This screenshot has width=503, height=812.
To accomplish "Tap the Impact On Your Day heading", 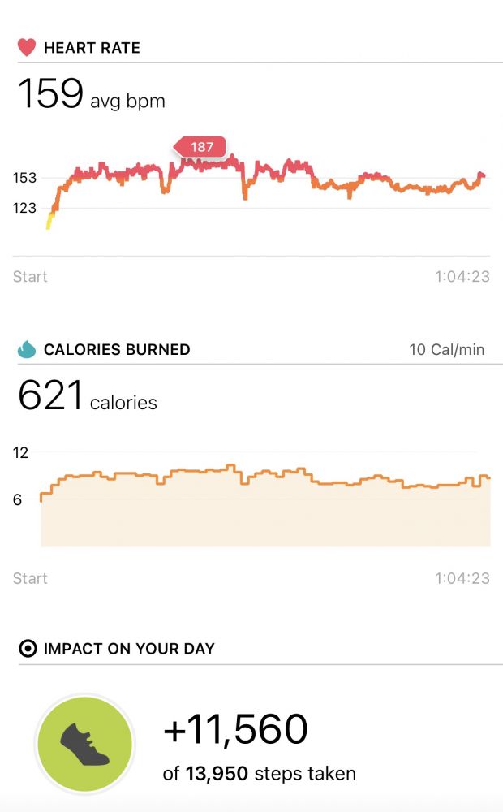I will click(x=129, y=649).
